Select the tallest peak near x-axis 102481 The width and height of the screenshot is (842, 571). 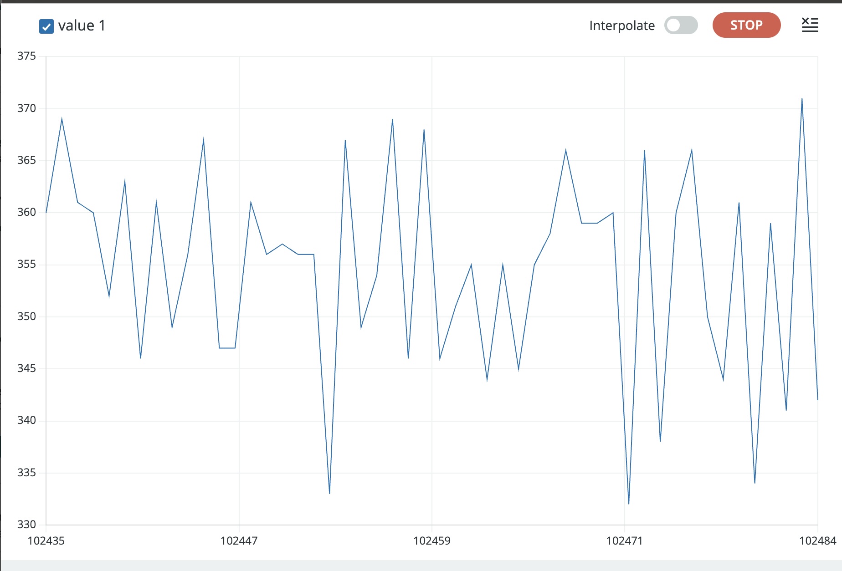803,98
